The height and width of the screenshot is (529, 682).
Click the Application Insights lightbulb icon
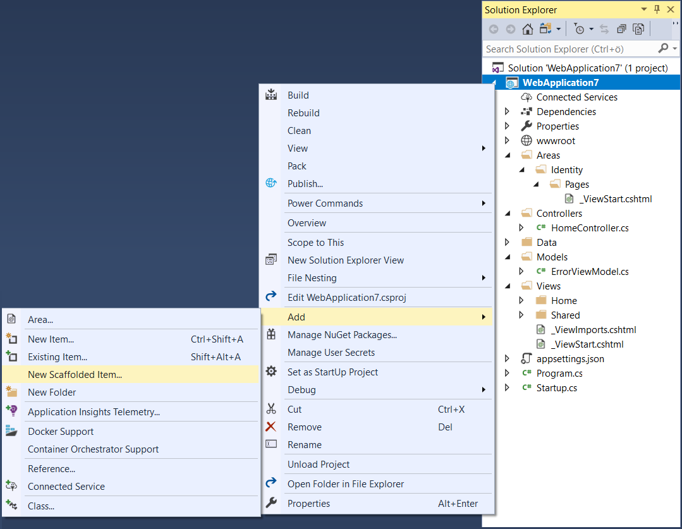point(11,410)
